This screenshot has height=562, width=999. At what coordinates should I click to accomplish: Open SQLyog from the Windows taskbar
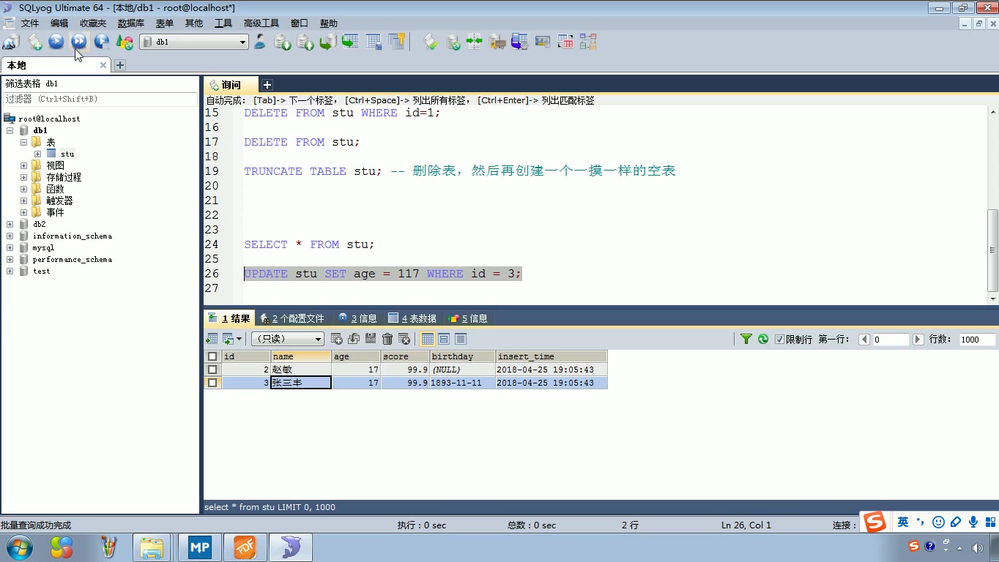click(x=290, y=547)
